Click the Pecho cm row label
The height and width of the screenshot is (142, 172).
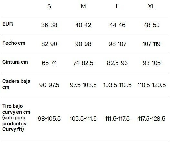14,43
